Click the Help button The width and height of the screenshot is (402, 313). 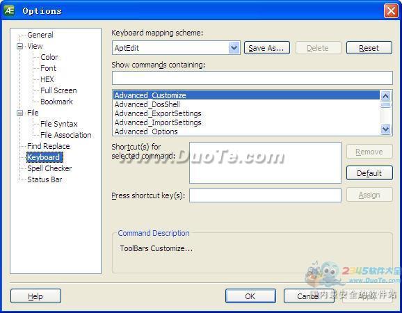pos(35,296)
